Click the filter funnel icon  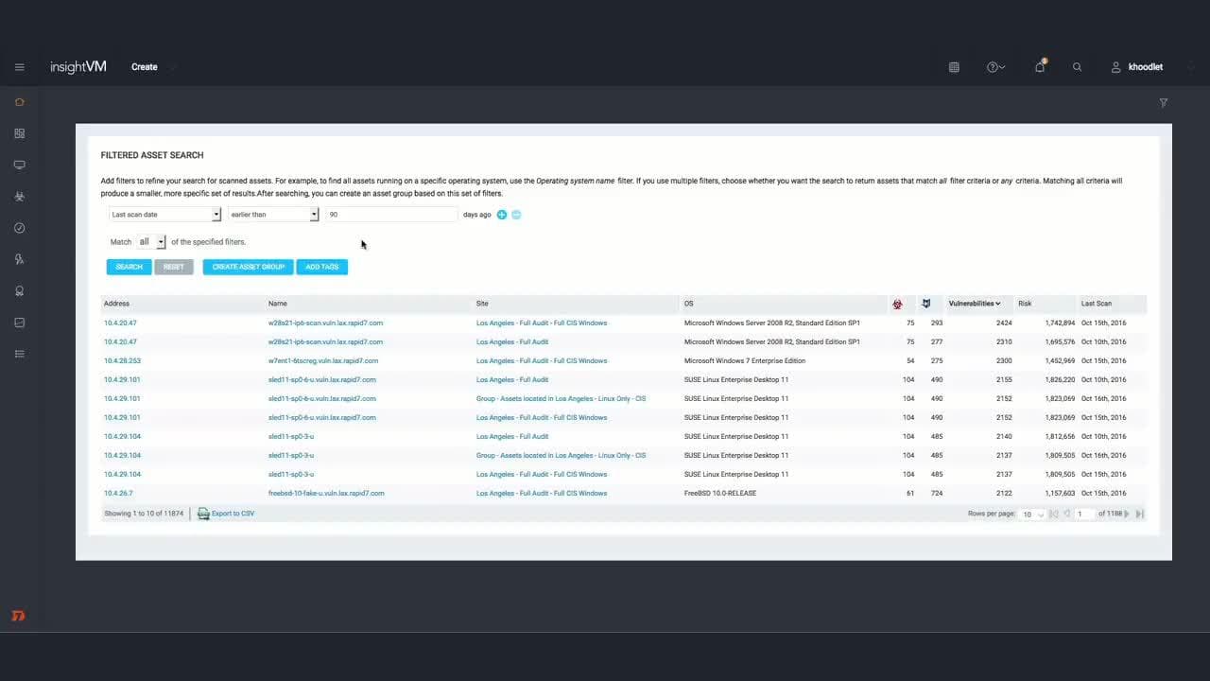[x=1164, y=102]
